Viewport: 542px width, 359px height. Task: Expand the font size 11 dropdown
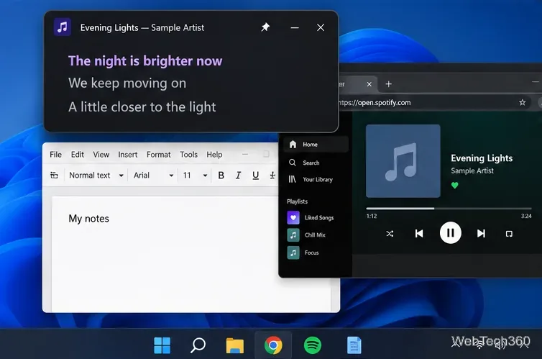click(x=195, y=176)
